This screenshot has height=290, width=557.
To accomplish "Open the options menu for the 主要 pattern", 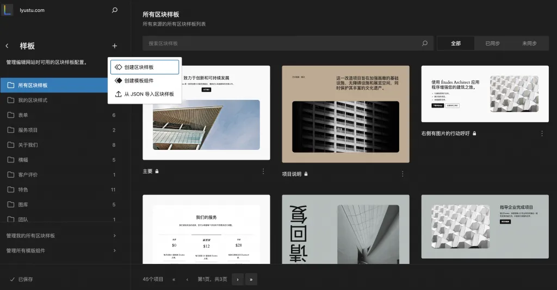I will click(x=263, y=172).
